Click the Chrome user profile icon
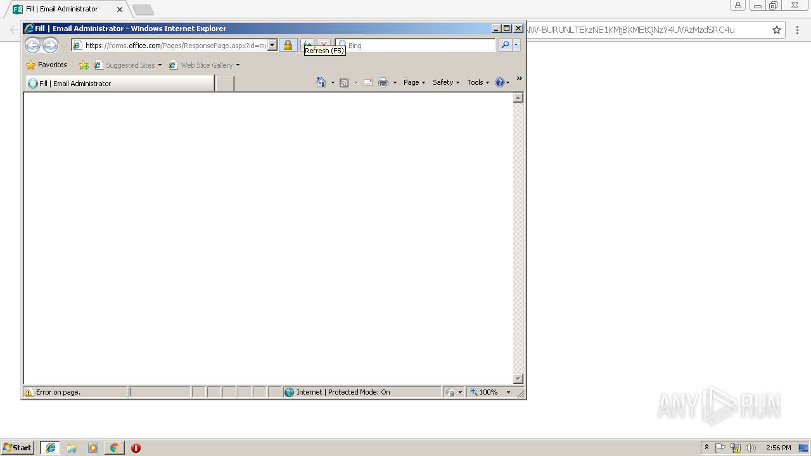 pyautogui.click(x=738, y=6)
